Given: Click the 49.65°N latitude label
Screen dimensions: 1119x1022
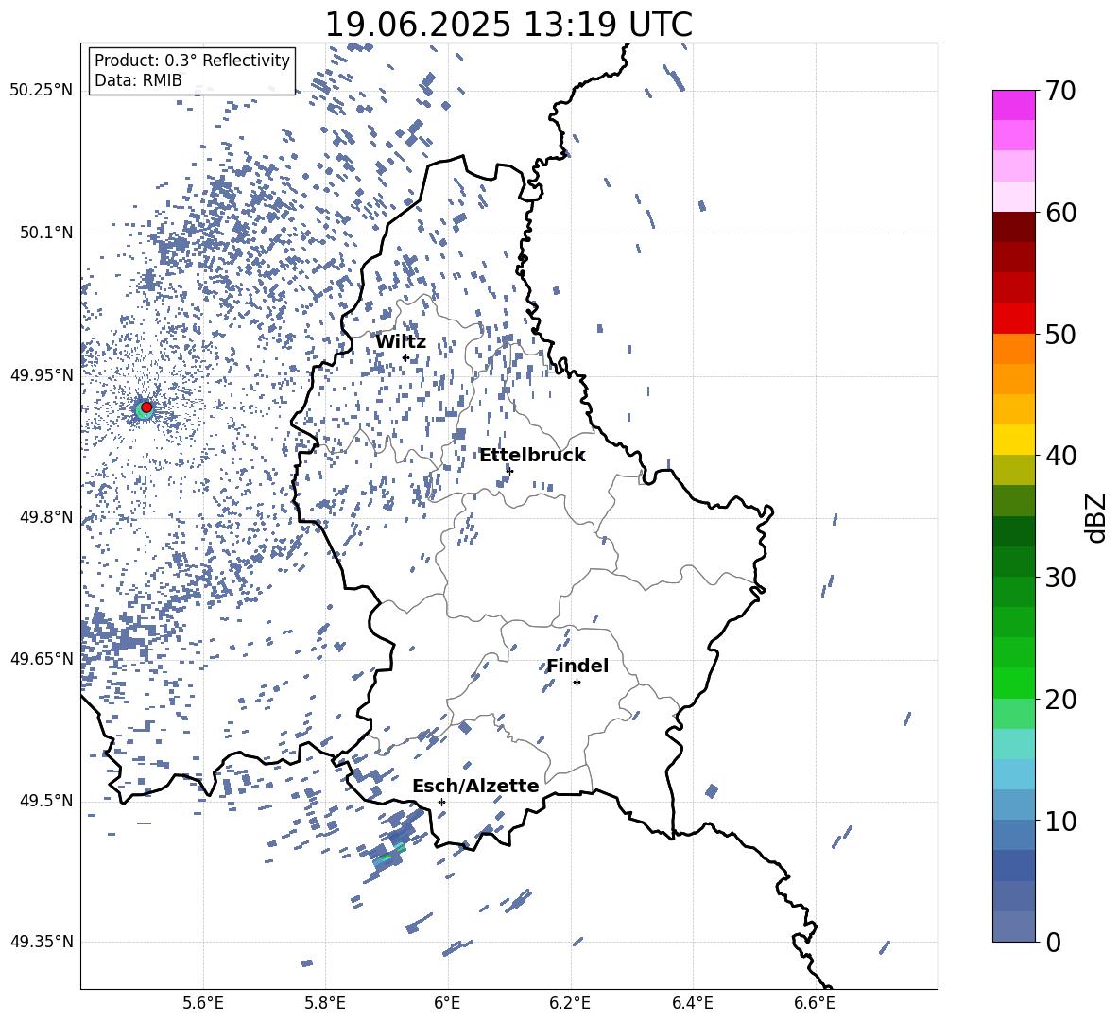Looking at the screenshot, I should (x=42, y=658).
